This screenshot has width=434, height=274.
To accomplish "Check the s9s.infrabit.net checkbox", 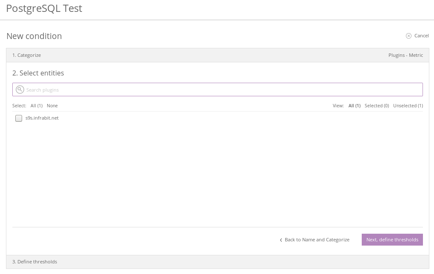I will [19, 118].
